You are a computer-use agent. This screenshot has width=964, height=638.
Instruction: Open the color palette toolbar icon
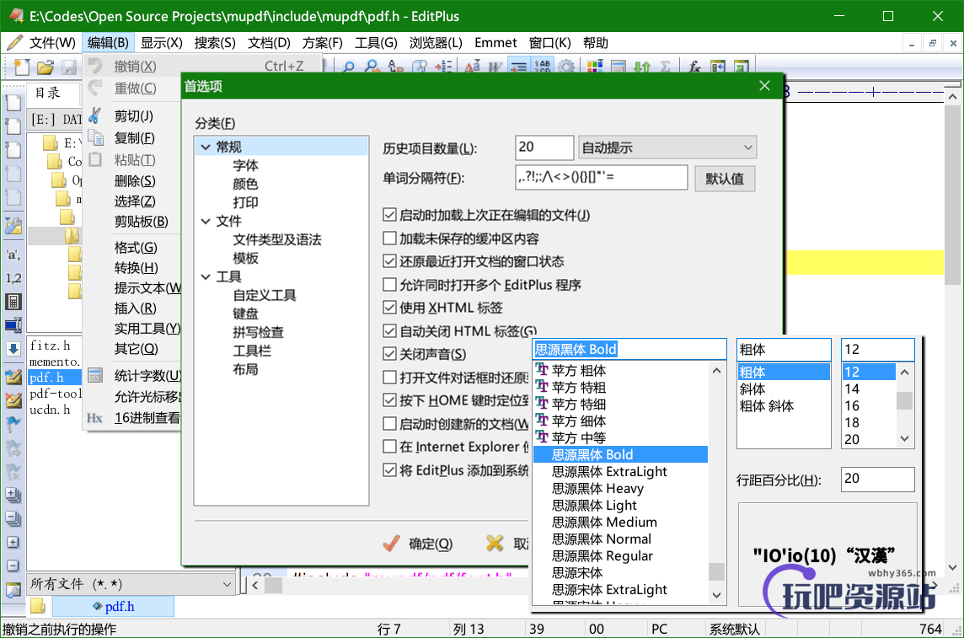tap(595, 67)
